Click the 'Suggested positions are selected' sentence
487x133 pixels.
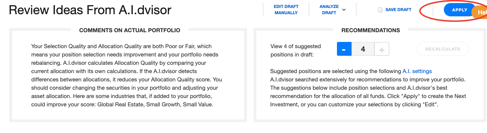pos(351,71)
